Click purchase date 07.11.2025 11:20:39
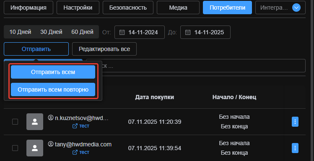 point(155,122)
